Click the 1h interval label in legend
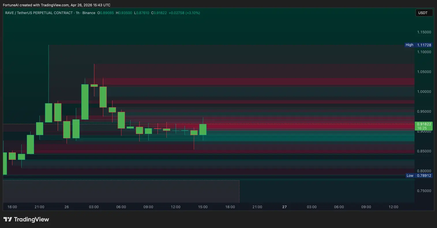 (x=78, y=13)
